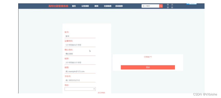
Task: Click the 手机号: field label
Action: pyautogui.click(x=68, y=76)
